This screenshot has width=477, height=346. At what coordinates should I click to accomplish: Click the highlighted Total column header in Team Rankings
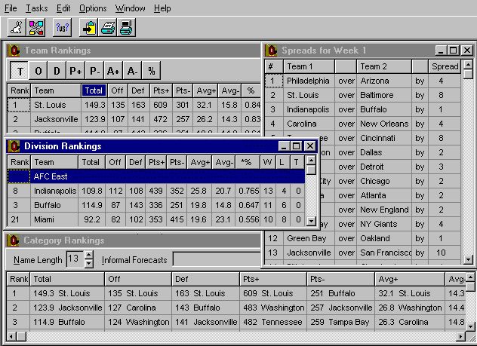[x=94, y=90]
